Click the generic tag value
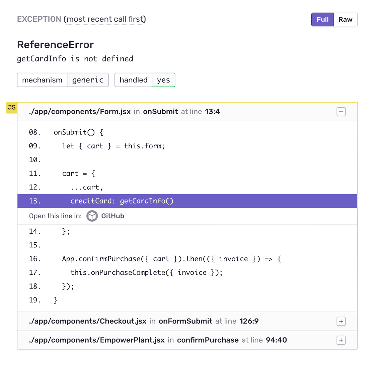The image size is (375, 370). coord(88,80)
